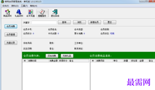Open the 提醒服务 toolbar icon

point(42,13)
